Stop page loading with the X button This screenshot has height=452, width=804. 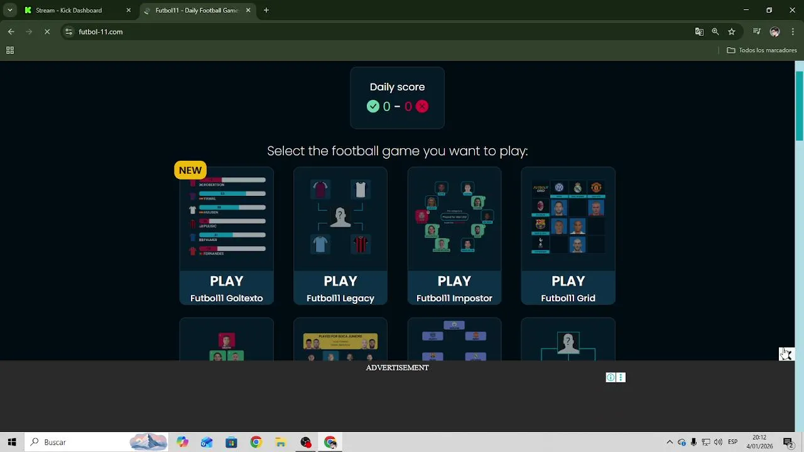coord(47,31)
